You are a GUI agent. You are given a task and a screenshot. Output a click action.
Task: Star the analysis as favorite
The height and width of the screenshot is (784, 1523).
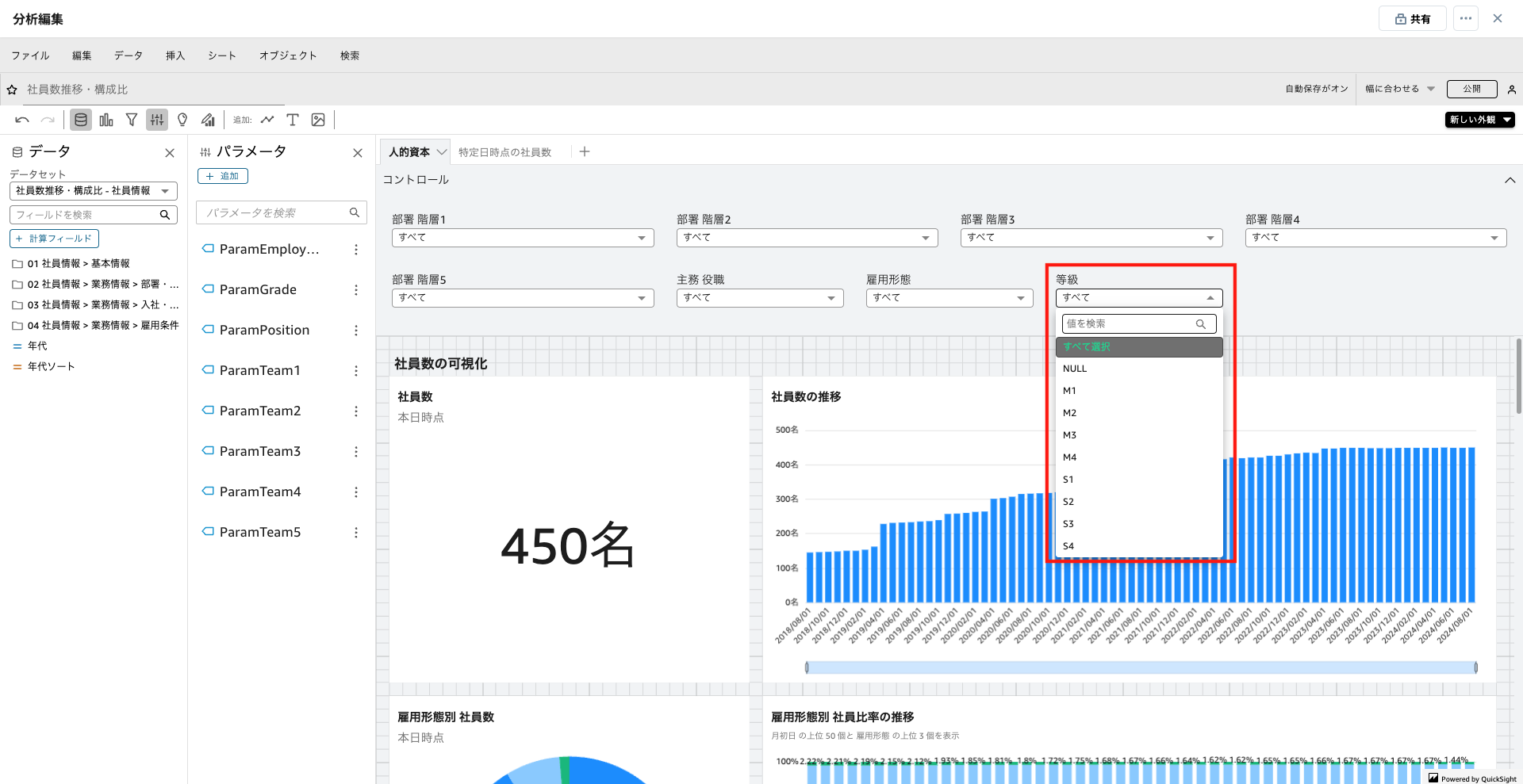pyautogui.click(x=12, y=90)
